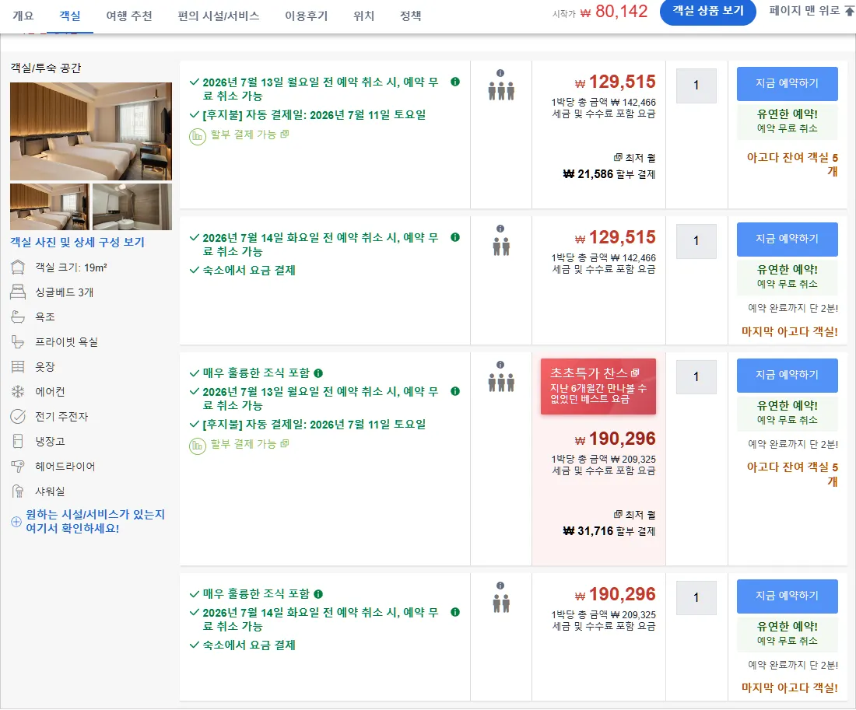Image resolution: width=856 pixels, height=710 pixels.
Task: Open room quantity selector for the 초초특가 offer
Action: click(696, 377)
